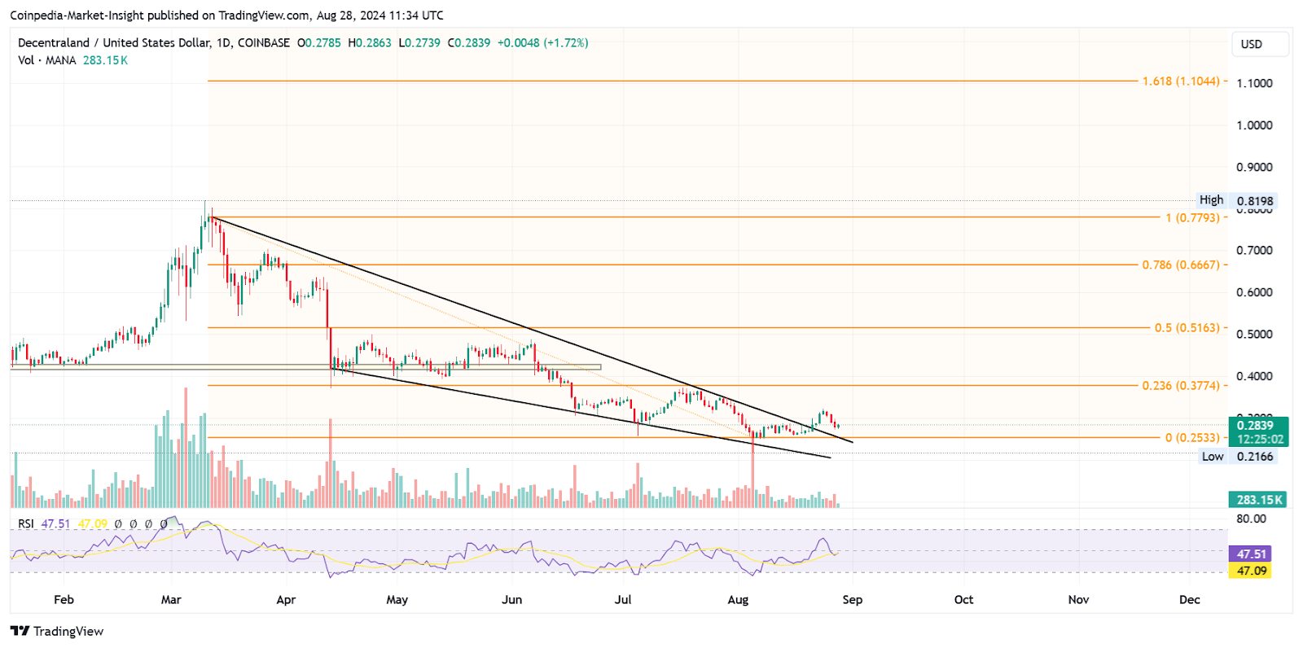
Task: Click the RSI value tag 47.51
Action: point(1251,554)
